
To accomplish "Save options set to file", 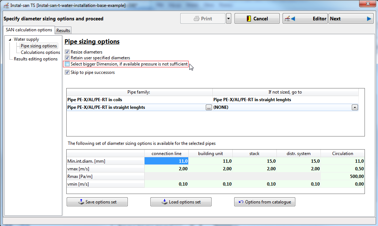I will (x=97, y=202).
